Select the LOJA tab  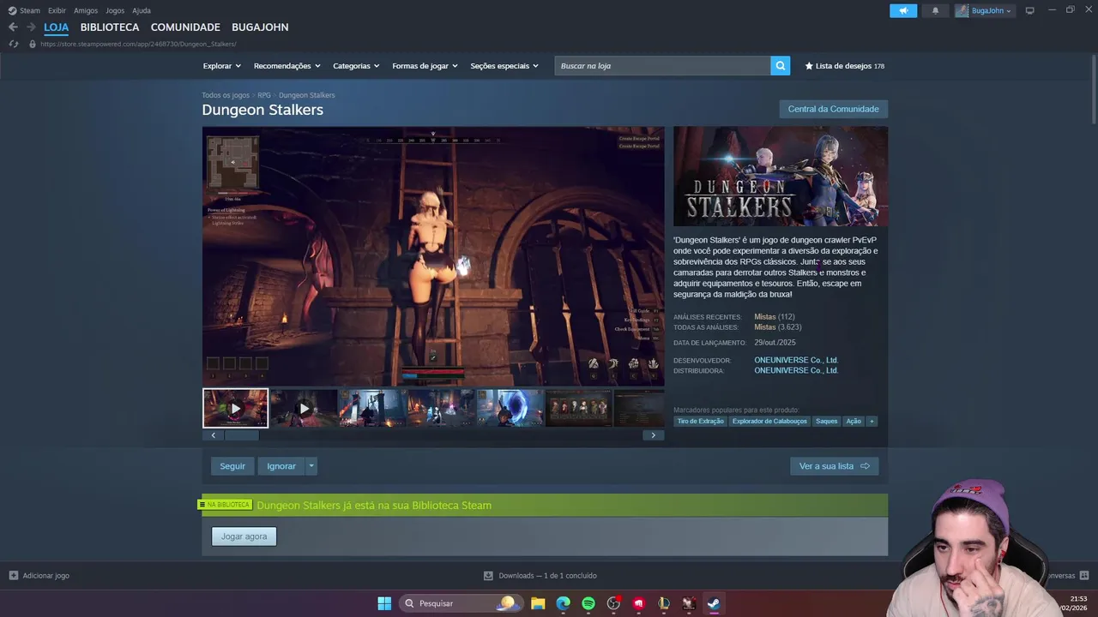pos(57,27)
